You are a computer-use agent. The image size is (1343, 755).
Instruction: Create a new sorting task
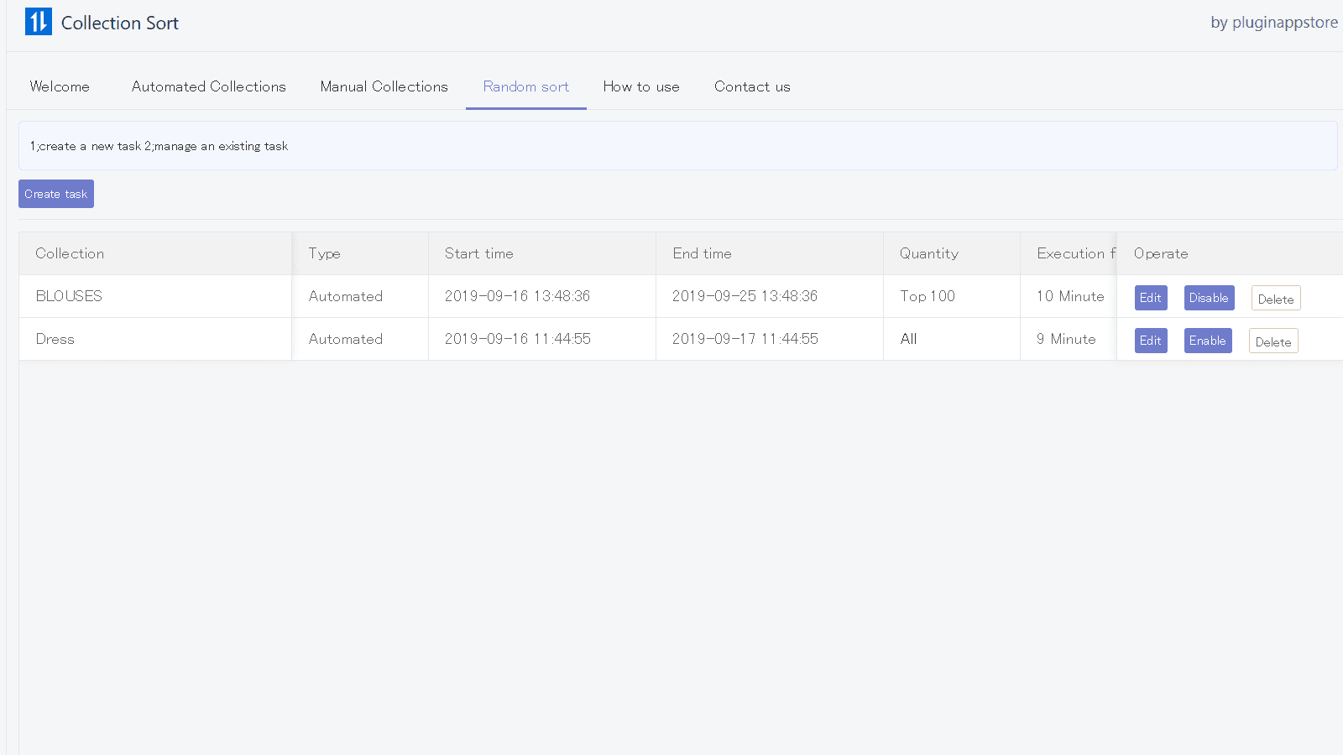(55, 194)
